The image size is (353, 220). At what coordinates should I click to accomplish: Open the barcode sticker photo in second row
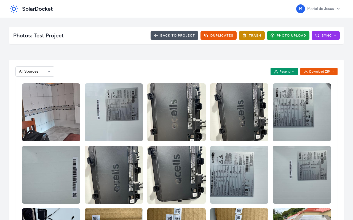tap(51, 175)
